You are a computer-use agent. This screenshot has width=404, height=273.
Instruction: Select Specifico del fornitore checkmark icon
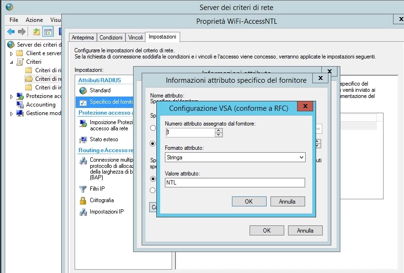83,102
